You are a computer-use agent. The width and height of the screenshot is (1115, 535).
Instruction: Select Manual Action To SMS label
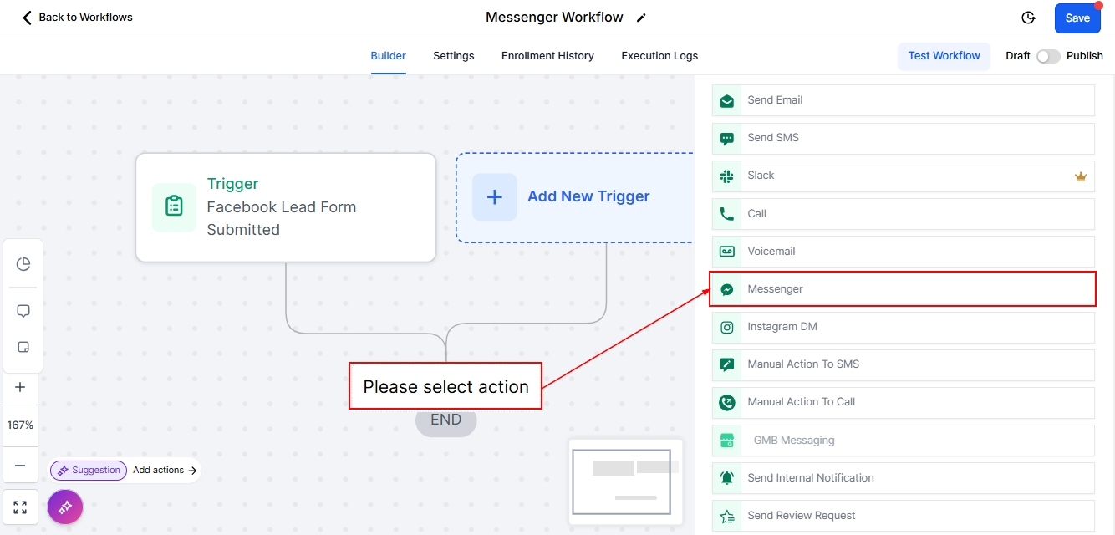(x=803, y=364)
